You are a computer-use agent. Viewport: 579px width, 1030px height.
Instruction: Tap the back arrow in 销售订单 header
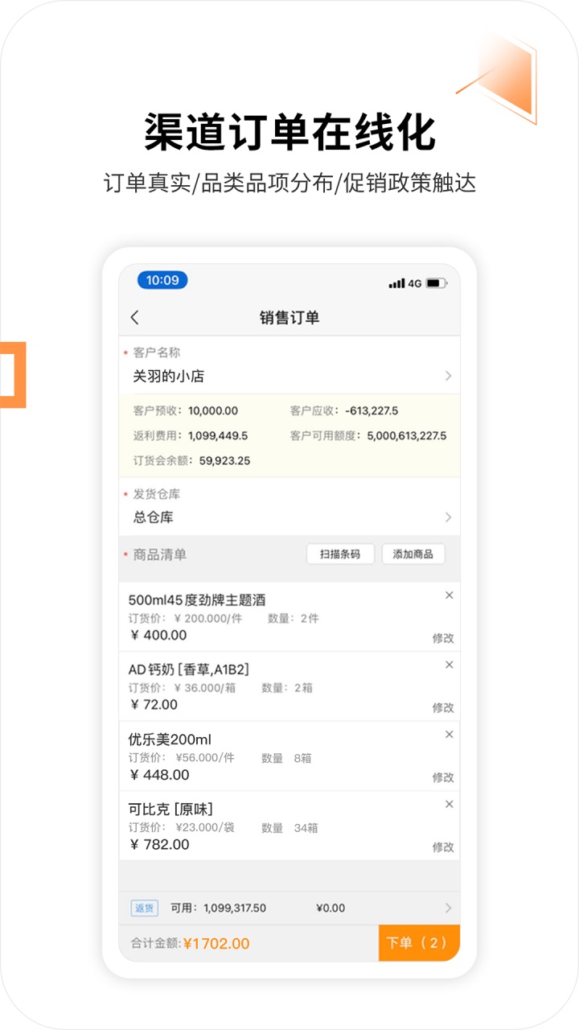point(135,318)
